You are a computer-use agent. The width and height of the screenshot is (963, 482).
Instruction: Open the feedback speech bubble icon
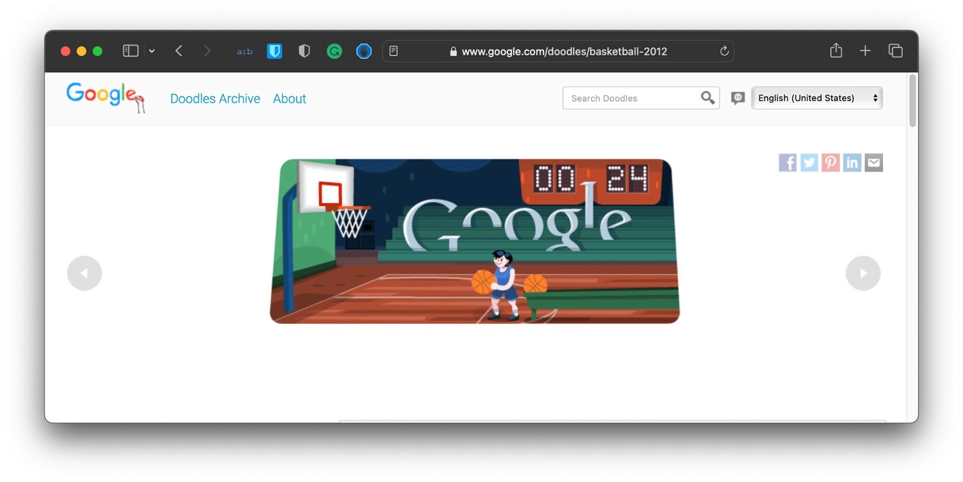coord(737,98)
